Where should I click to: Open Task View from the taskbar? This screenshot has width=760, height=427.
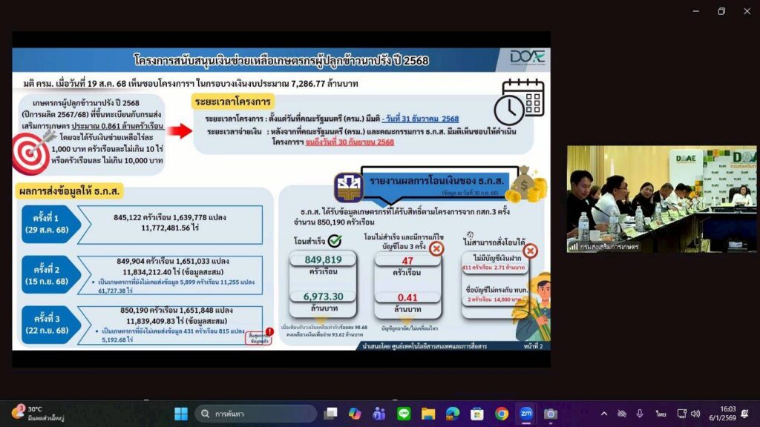330,413
